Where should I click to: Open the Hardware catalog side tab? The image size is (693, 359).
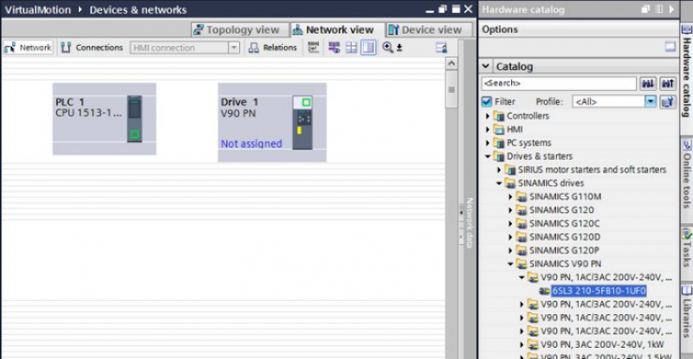pyautogui.click(x=686, y=72)
